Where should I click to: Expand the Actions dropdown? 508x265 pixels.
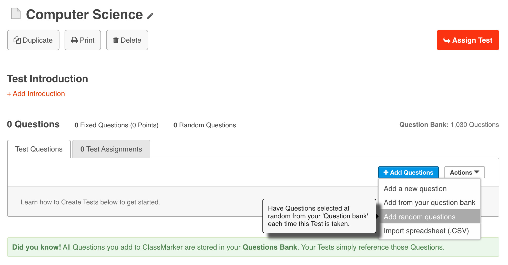click(x=464, y=173)
